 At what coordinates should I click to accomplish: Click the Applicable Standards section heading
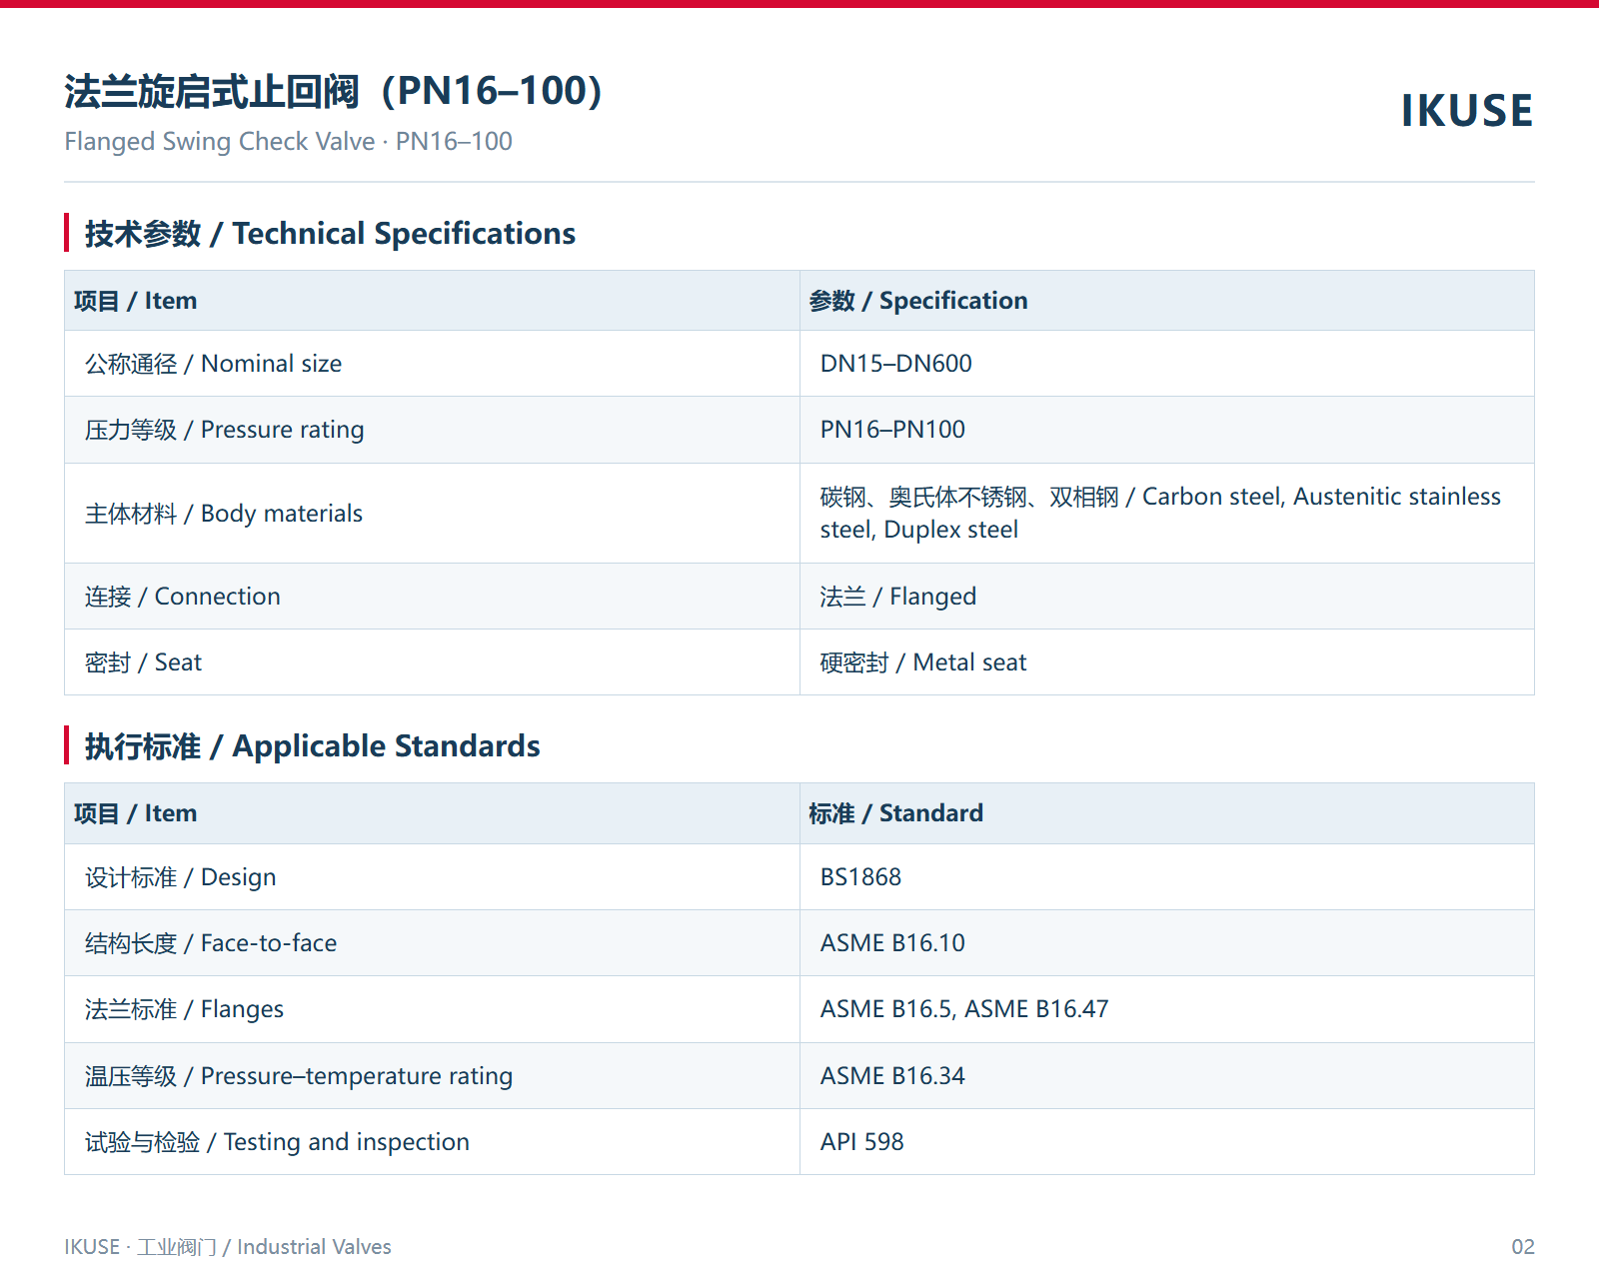tap(312, 745)
